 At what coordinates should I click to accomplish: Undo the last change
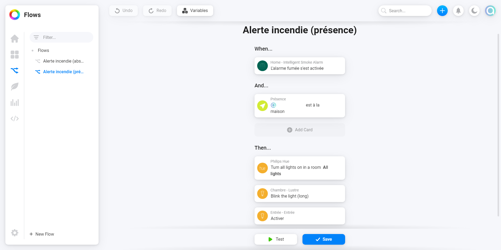click(123, 11)
